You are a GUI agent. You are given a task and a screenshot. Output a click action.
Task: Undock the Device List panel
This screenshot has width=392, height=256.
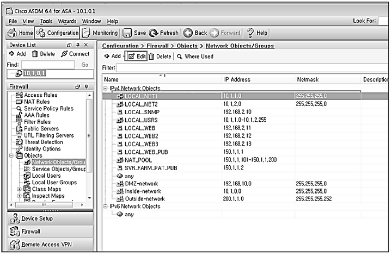click(x=69, y=45)
